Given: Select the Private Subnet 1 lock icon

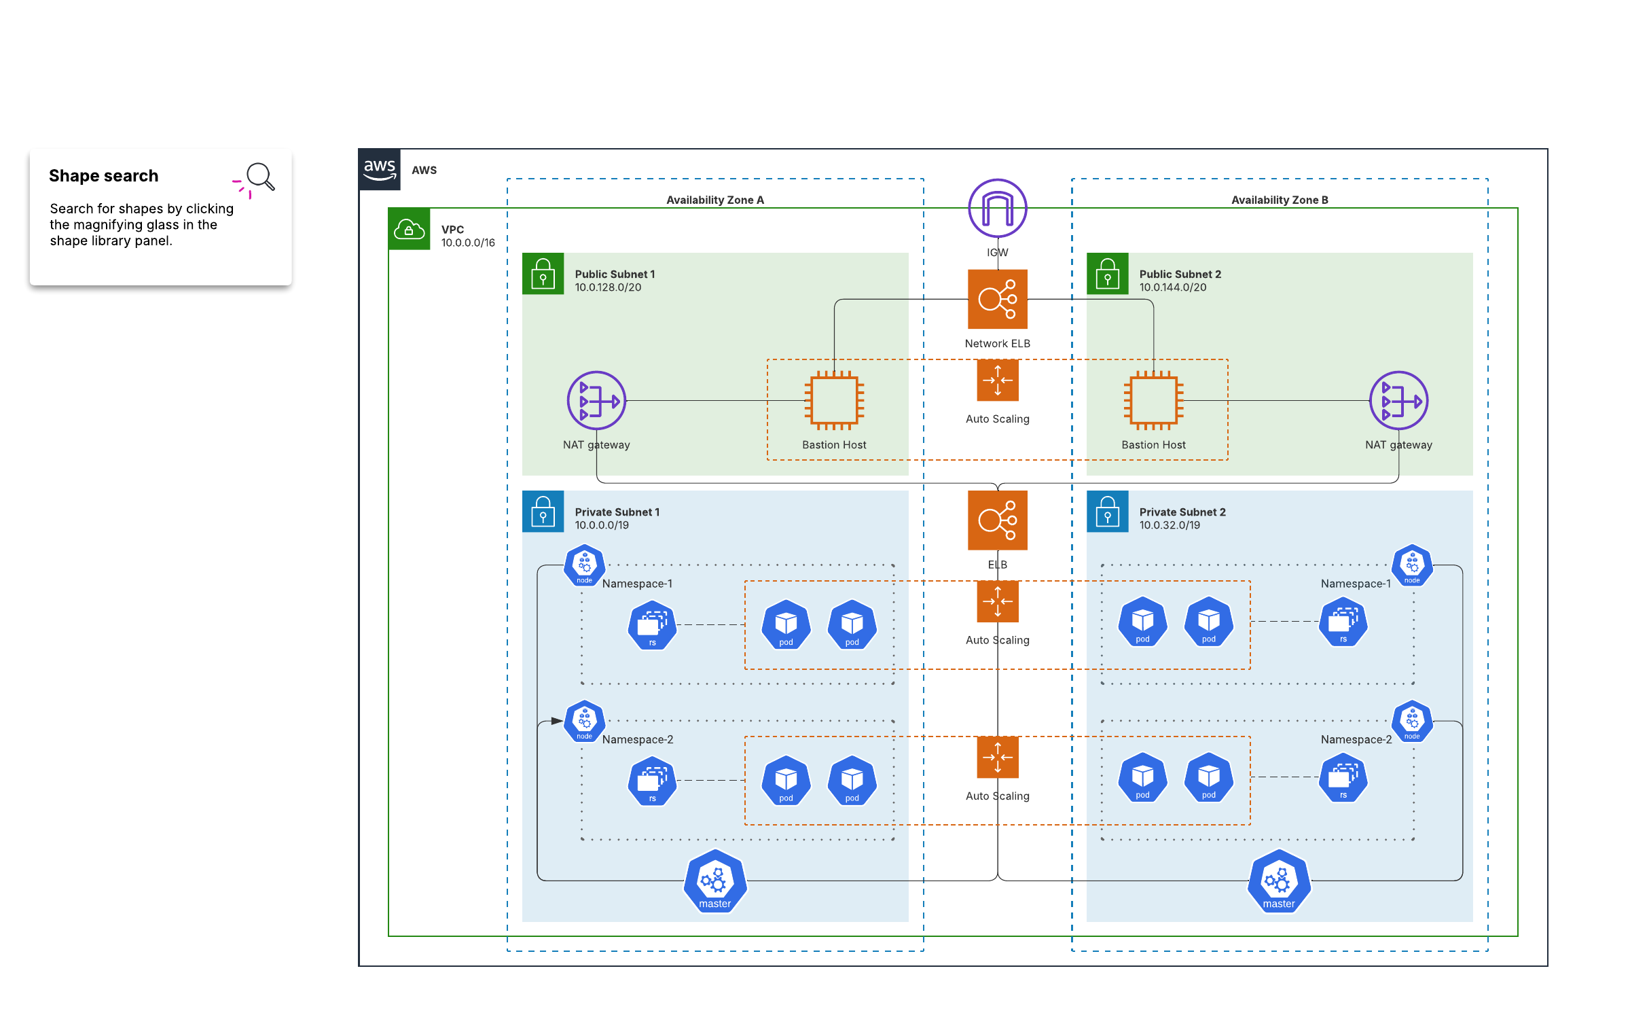Looking at the screenshot, I should [x=543, y=511].
